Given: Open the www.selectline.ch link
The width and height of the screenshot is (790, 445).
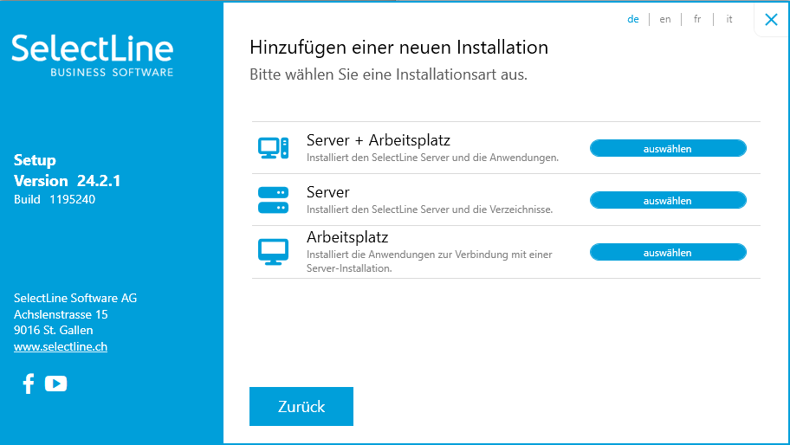Looking at the screenshot, I should point(61,346).
